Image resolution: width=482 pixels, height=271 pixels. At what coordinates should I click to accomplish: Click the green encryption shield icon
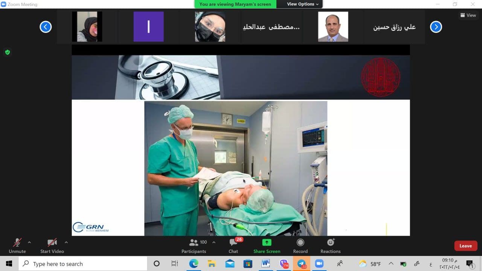(x=7, y=52)
